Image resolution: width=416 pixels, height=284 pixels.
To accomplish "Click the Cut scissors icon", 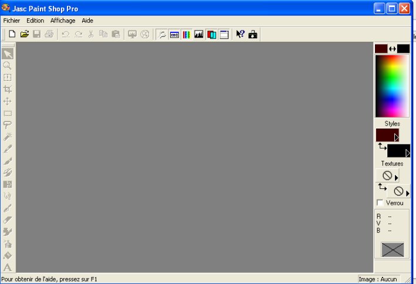I will point(91,34).
